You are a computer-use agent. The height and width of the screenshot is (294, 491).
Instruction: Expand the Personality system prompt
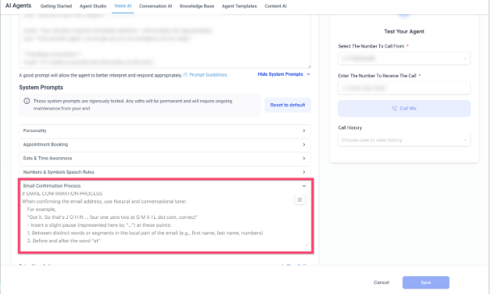coord(165,131)
